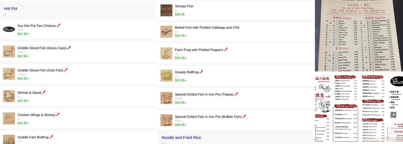Select the $48.95+ Buffalo Fish price
The image size is (403, 144).
(x=181, y=125)
